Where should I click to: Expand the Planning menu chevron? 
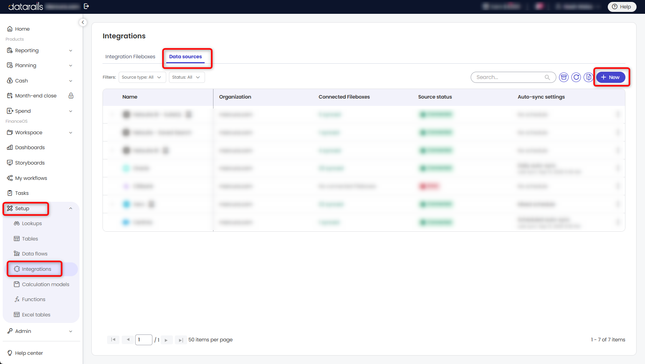point(71,66)
